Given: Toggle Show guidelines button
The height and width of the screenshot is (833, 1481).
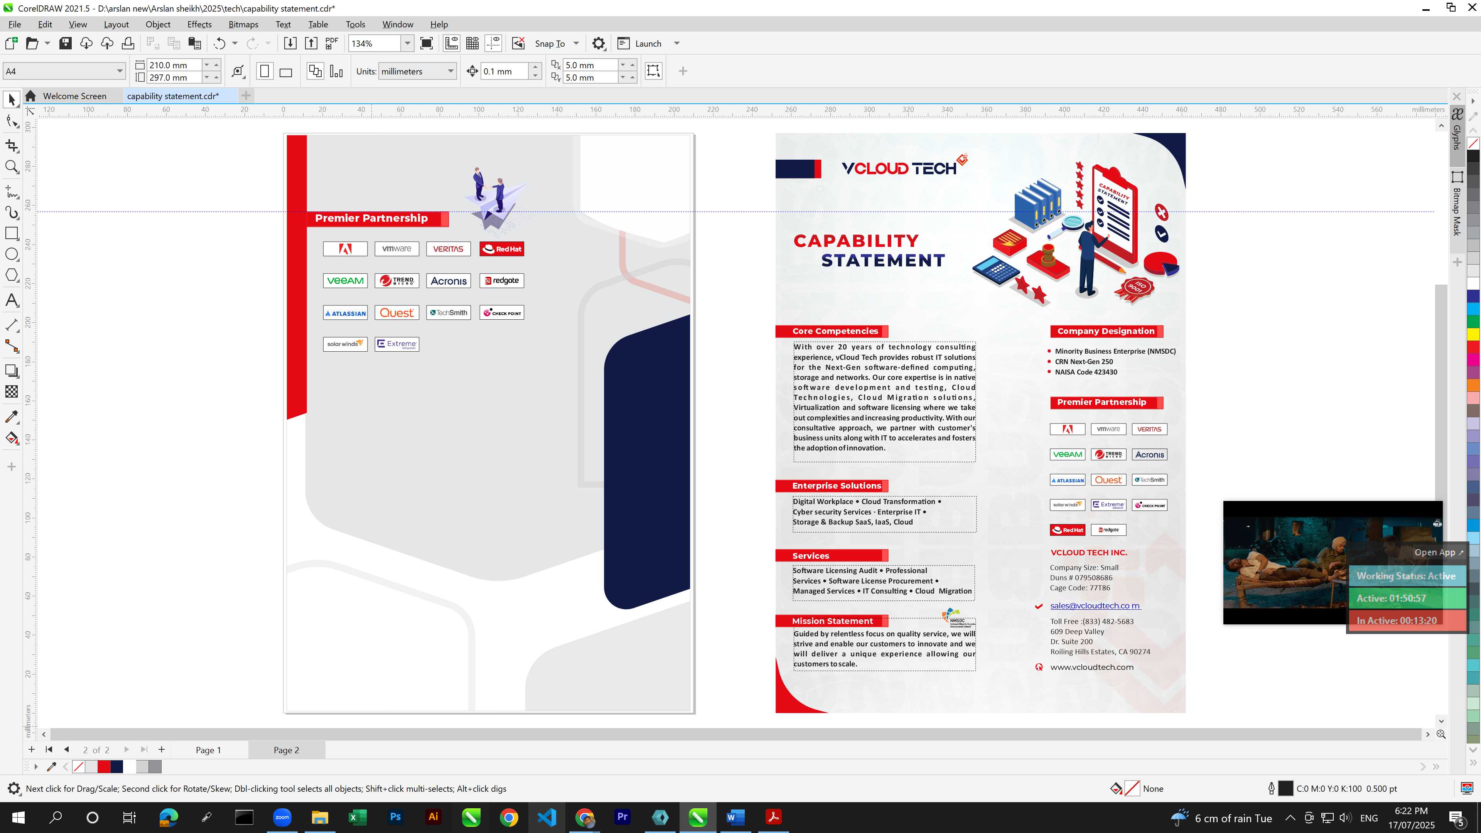Looking at the screenshot, I should coord(493,43).
